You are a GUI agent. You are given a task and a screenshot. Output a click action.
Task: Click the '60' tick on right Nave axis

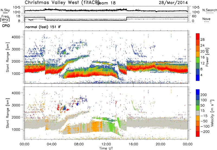[194, 16]
